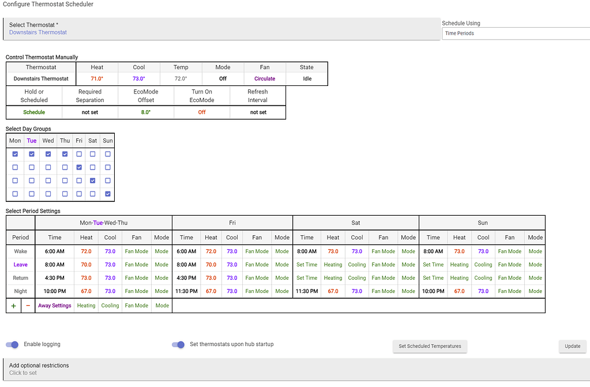Open Away Settings in the period table
The width and height of the screenshot is (590, 387).
pyautogui.click(x=54, y=305)
